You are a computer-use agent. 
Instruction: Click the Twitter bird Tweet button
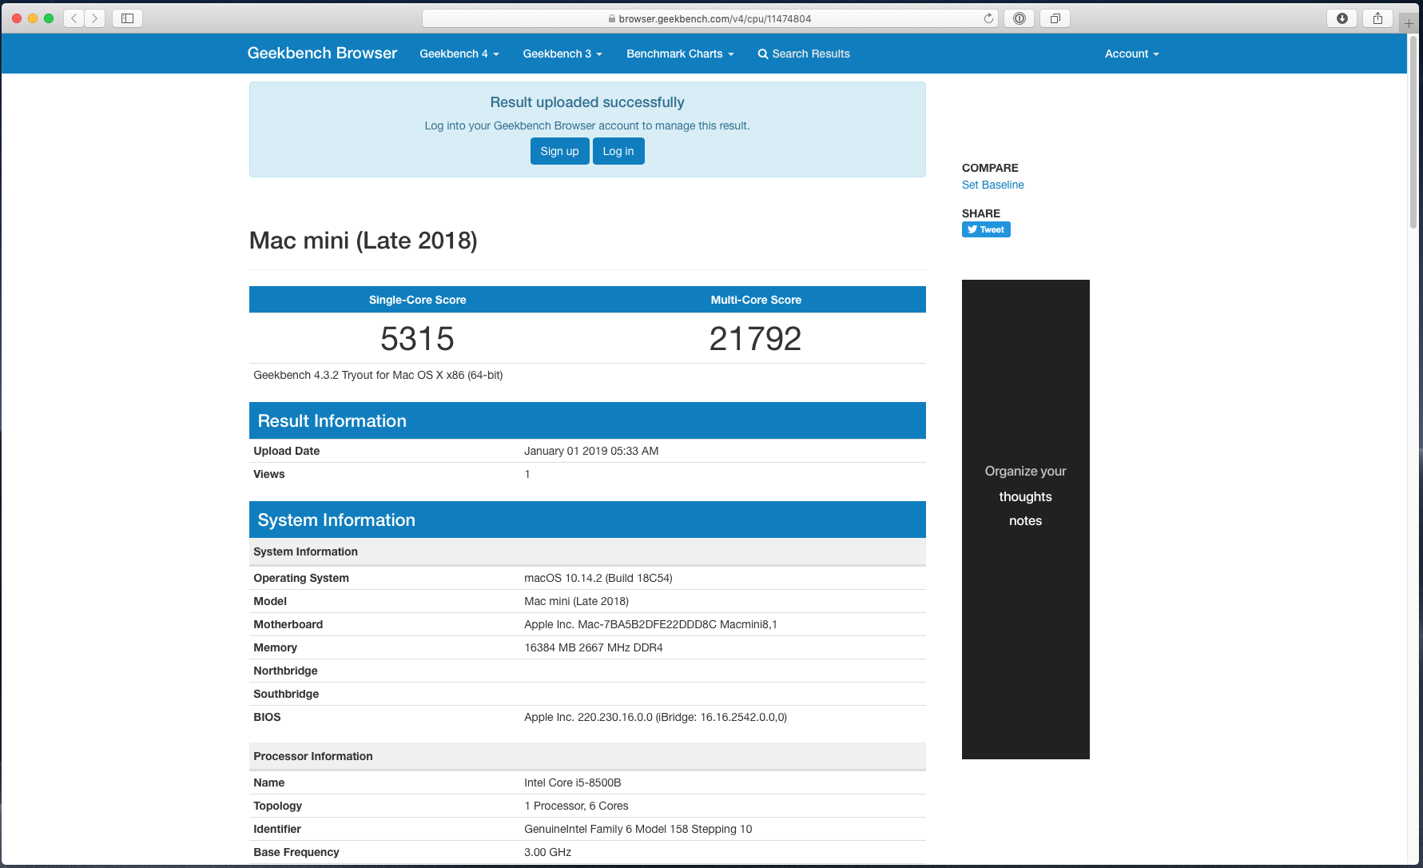(986, 229)
